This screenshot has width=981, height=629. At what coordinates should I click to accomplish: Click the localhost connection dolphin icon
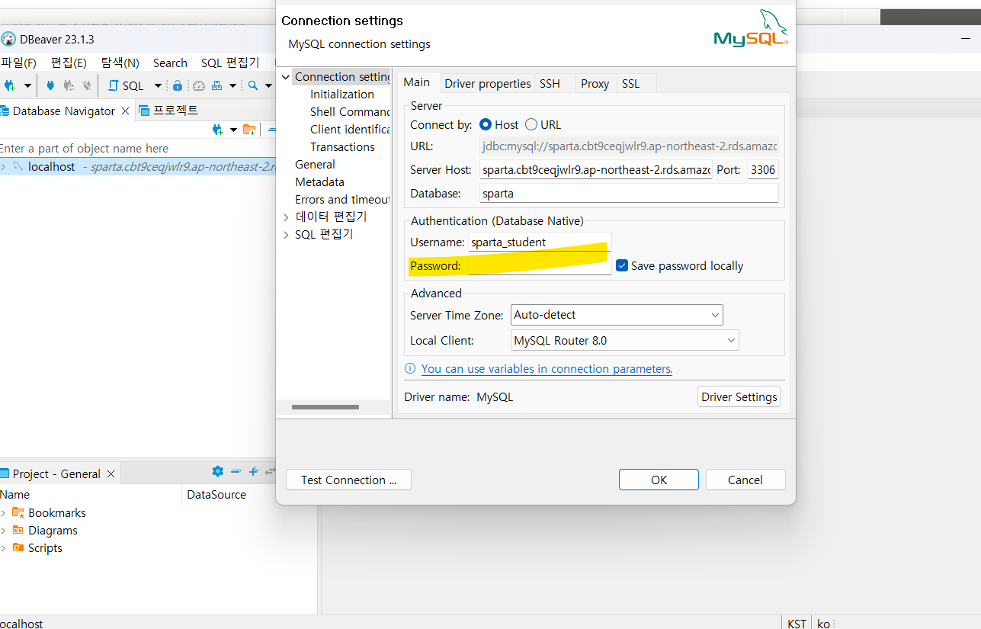(18, 166)
